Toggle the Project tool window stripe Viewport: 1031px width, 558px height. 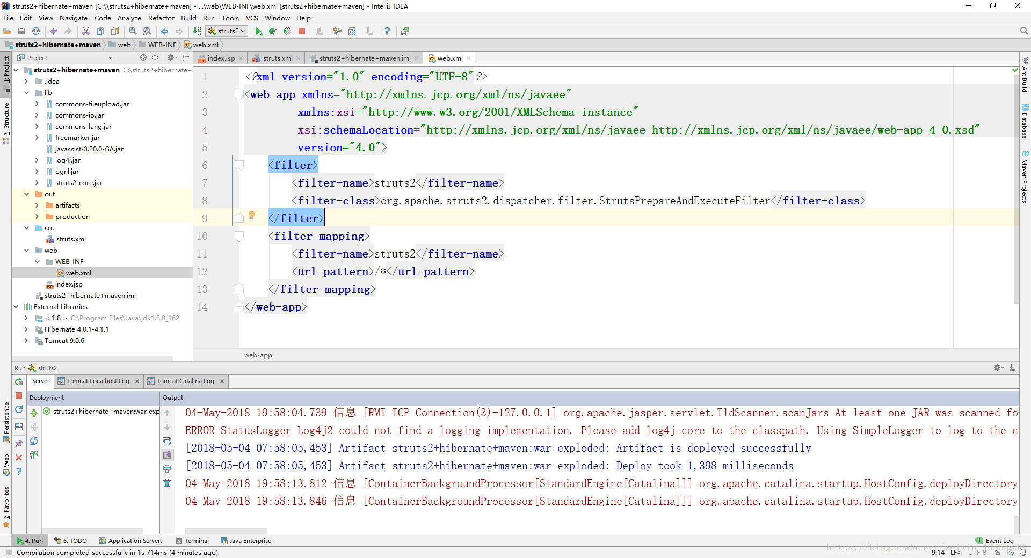pyautogui.click(x=6, y=74)
